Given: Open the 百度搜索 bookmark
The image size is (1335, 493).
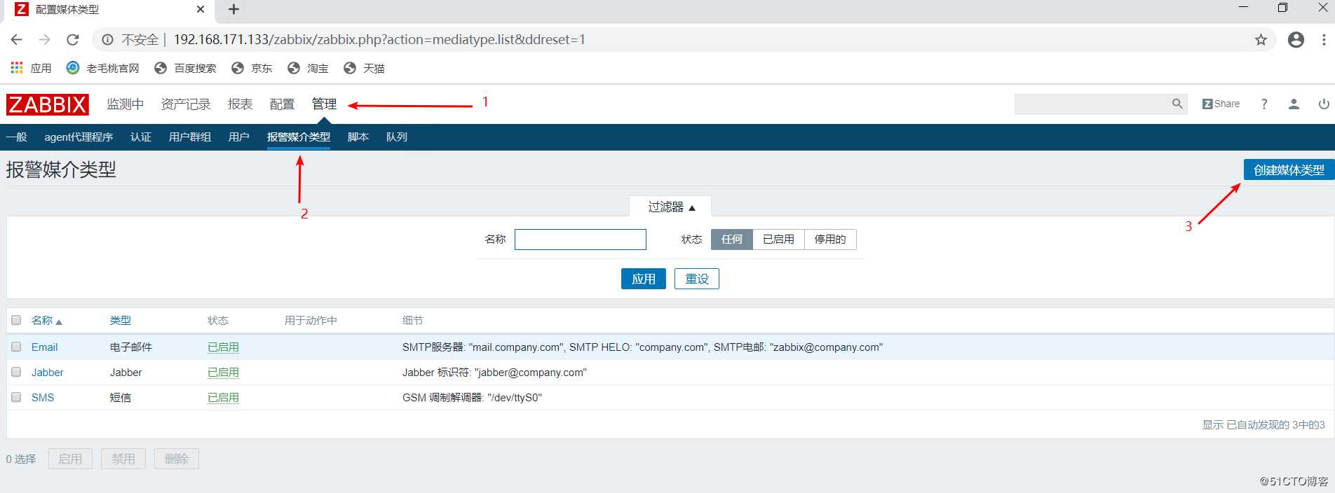Looking at the screenshot, I should (185, 68).
